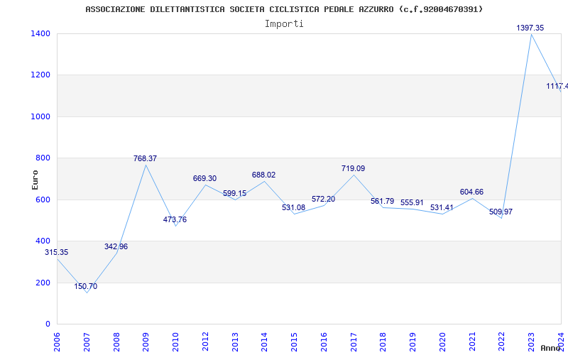Image resolution: width=568 pixels, height=355 pixels.
Task: Select the 2007 year axis label
Action: (x=87, y=342)
